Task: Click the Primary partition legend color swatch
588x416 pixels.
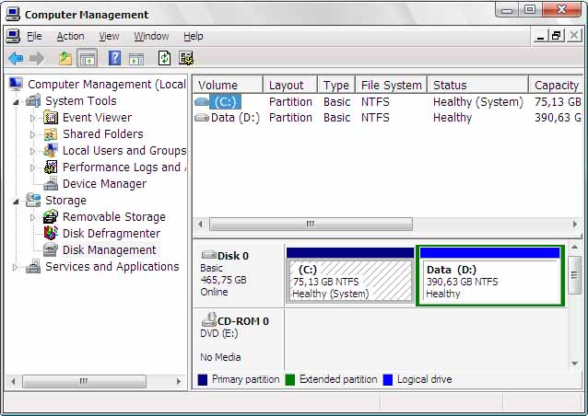Action: [203, 380]
